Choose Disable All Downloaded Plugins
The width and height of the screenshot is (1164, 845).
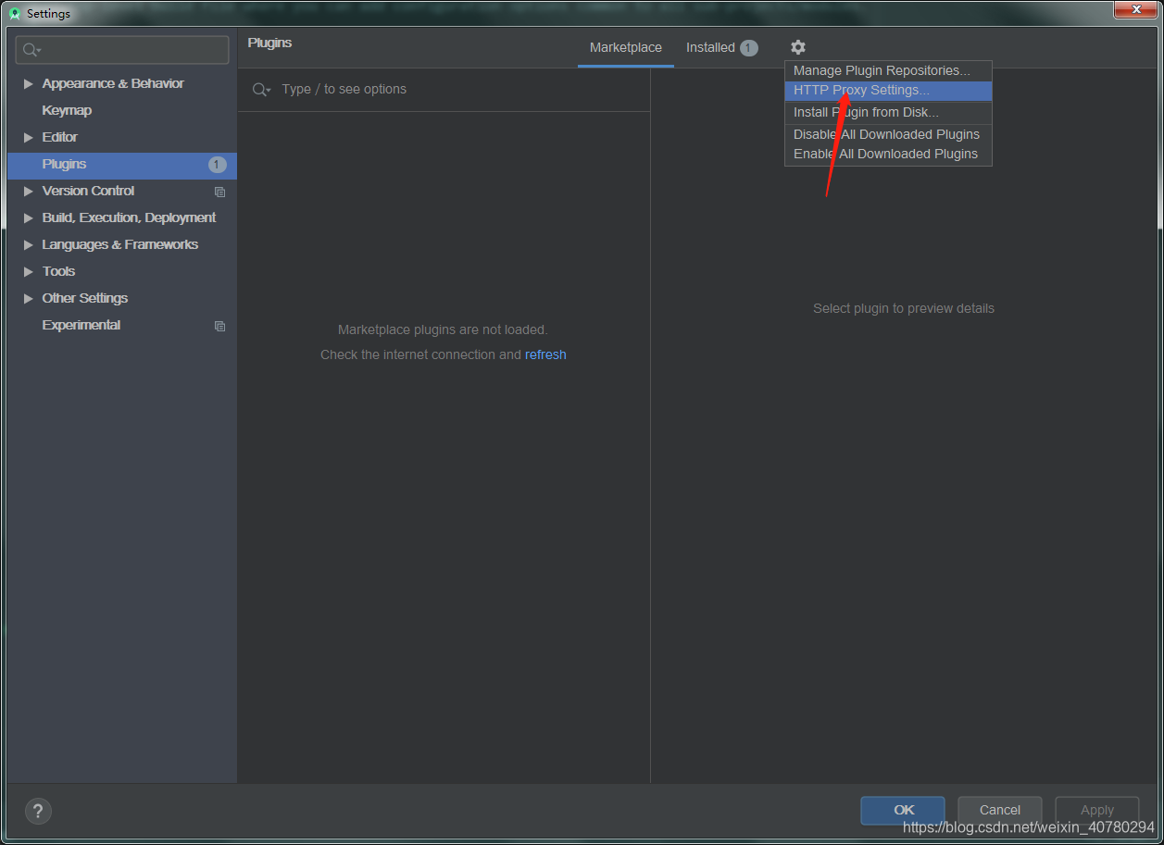click(x=888, y=134)
